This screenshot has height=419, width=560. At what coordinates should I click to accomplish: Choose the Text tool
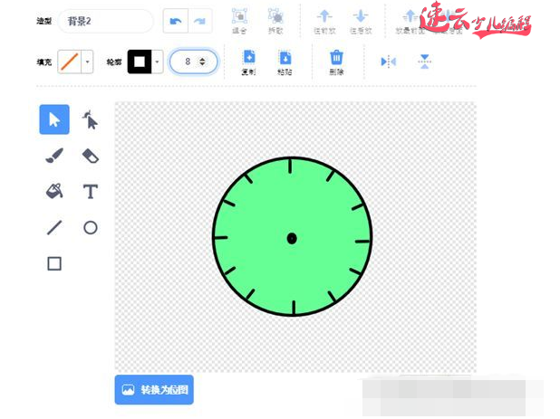tap(90, 191)
